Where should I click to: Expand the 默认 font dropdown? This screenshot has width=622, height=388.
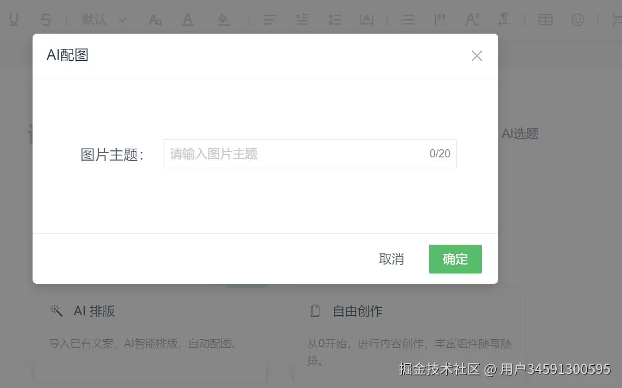pyautogui.click(x=104, y=20)
